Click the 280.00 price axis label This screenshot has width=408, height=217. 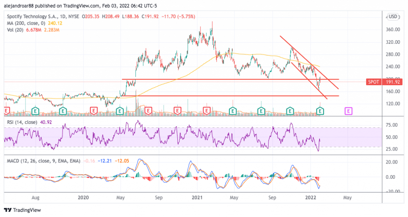392,54
